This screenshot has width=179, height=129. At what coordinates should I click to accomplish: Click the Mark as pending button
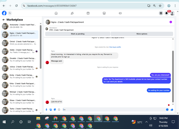click(78, 34)
